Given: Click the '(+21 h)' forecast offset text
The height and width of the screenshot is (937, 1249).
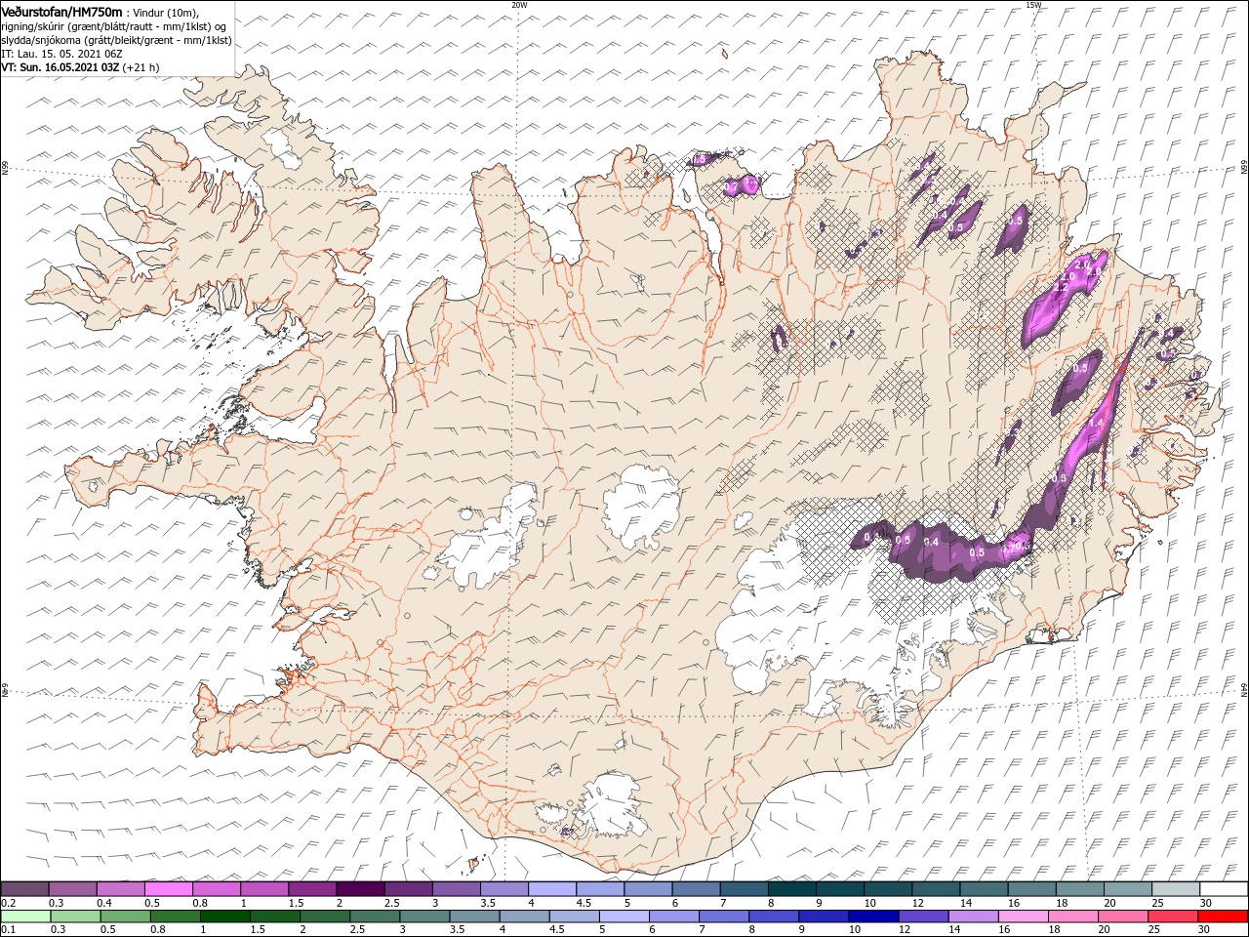Looking at the screenshot, I should click(141, 67).
